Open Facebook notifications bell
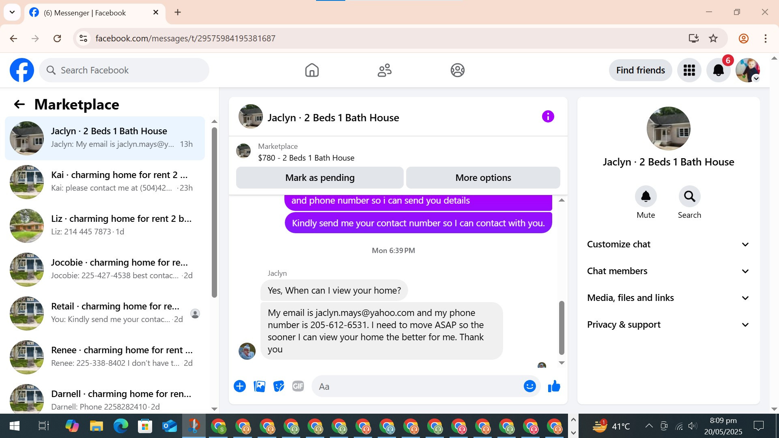Viewport: 779px width, 438px height. pyautogui.click(x=718, y=70)
